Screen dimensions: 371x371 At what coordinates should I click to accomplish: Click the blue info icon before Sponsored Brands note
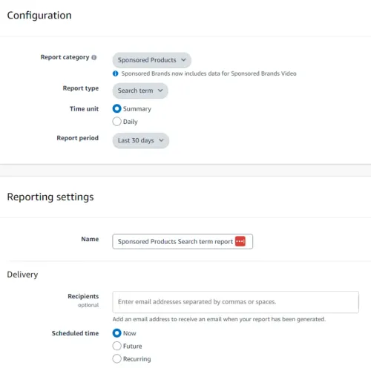coord(116,73)
